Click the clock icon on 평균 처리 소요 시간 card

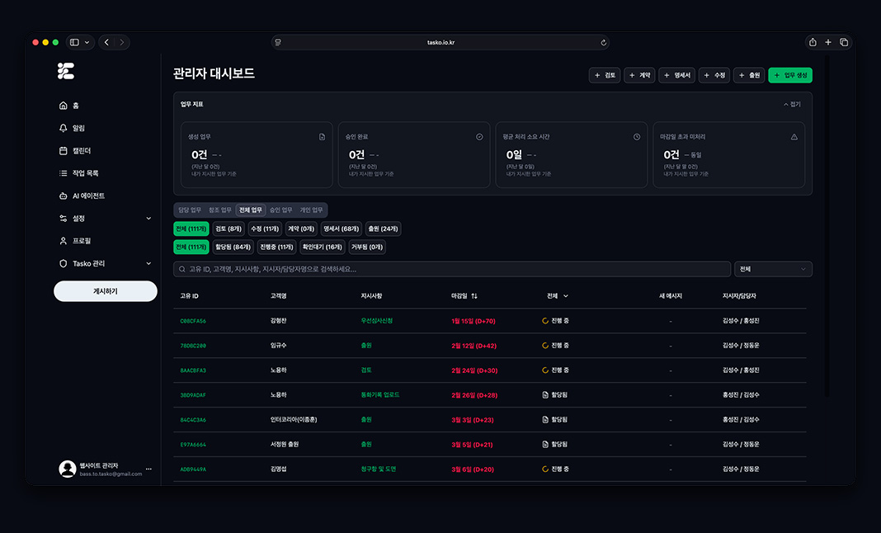pyautogui.click(x=637, y=137)
